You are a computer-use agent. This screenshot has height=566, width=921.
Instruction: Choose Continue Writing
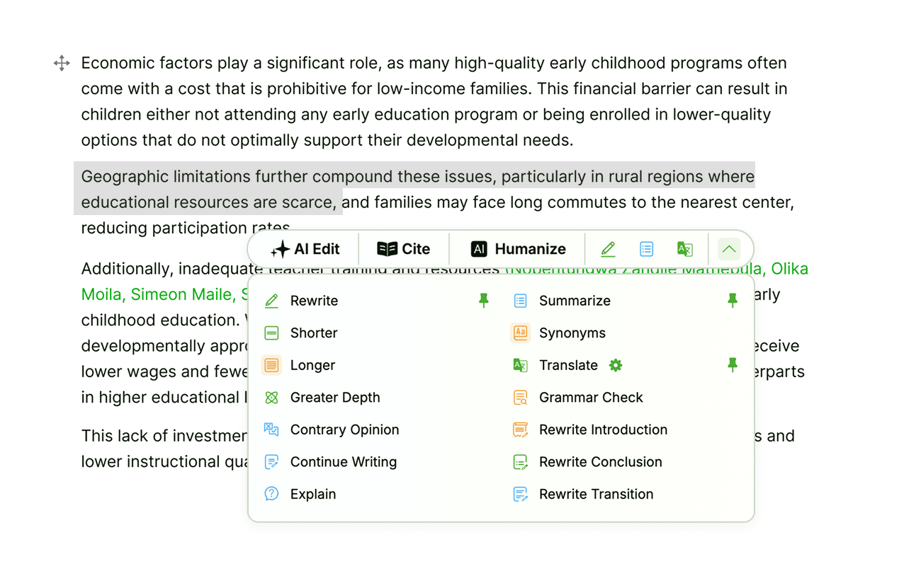coord(343,462)
